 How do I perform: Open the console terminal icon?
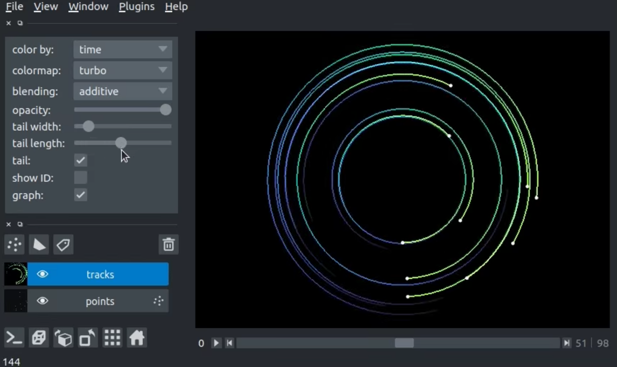click(x=14, y=337)
